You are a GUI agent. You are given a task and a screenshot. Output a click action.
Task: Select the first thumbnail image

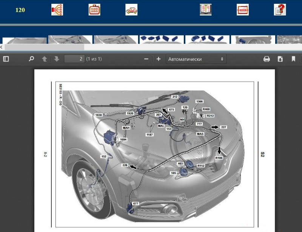(25, 40)
